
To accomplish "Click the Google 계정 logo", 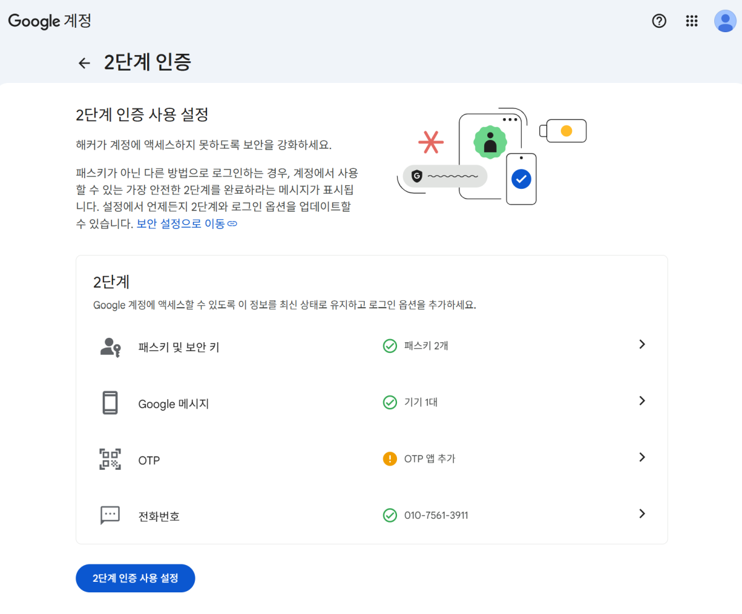I will click(x=49, y=21).
